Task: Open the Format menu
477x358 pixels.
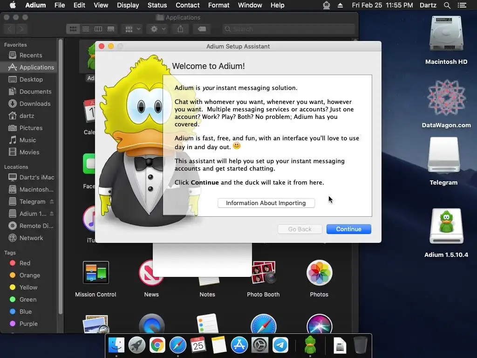Action: (219, 5)
